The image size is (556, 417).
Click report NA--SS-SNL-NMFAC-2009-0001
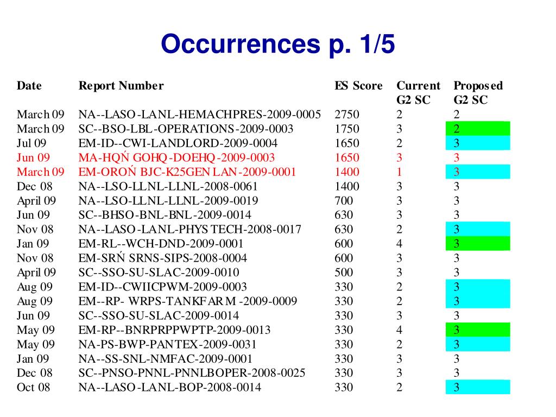(165, 358)
